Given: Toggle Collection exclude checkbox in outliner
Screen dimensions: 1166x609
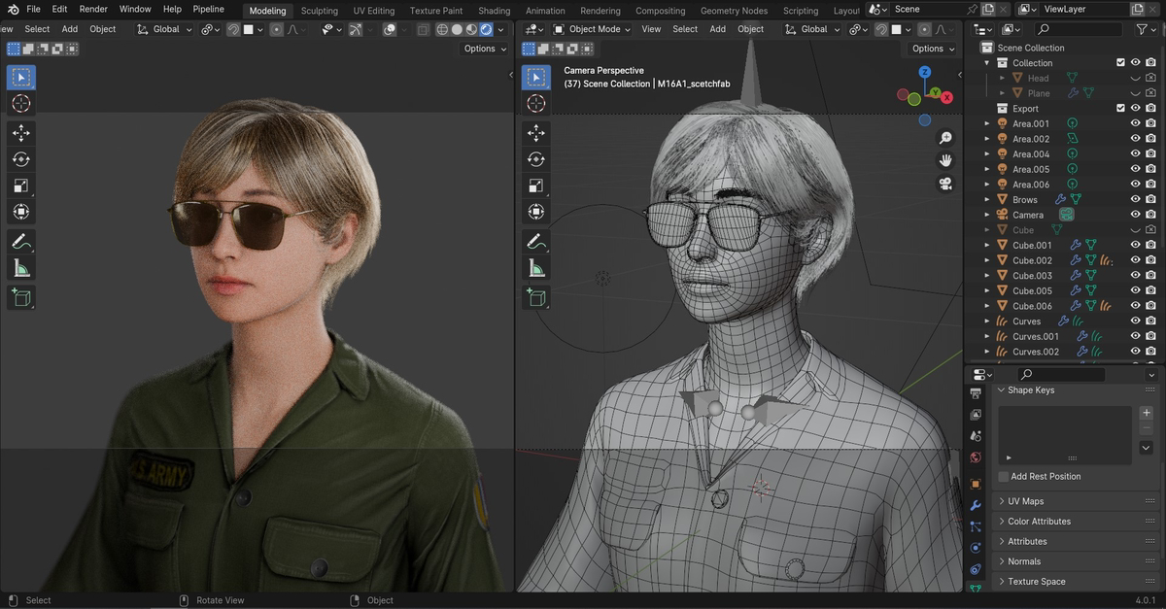Looking at the screenshot, I should click(x=1120, y=63).
